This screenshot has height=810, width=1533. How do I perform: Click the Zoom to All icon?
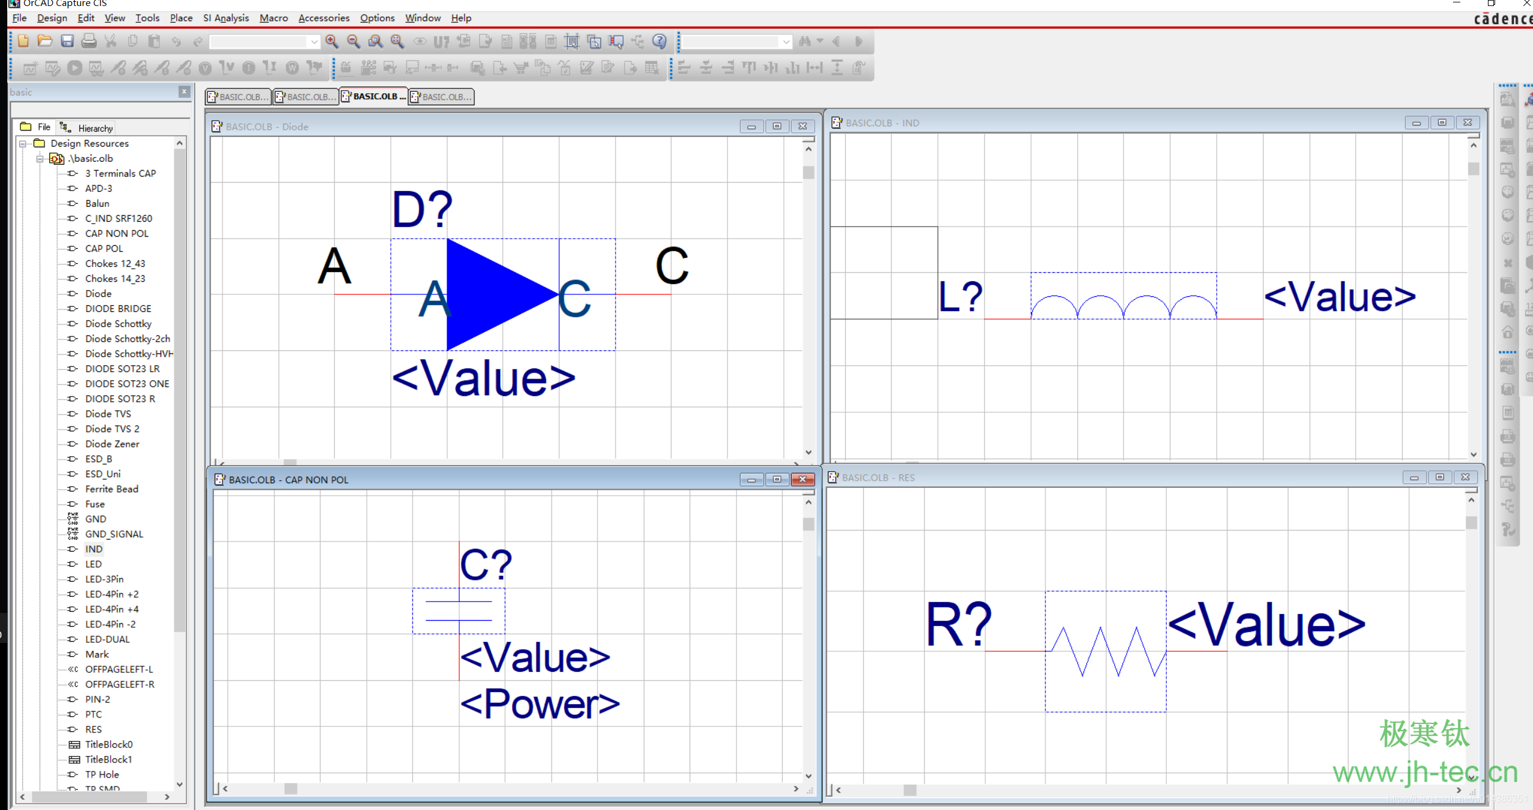pyautogui.click(x=397, y=41)
